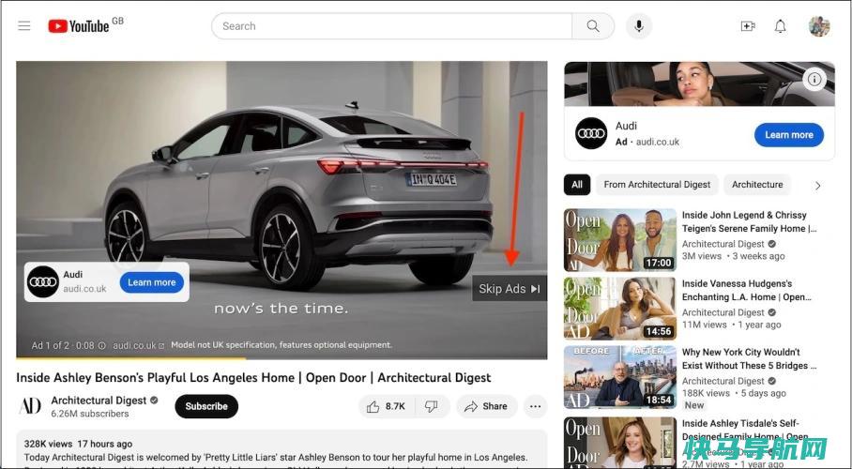
Task: Click "3M views" text in first suggestion
Action: click(702, 256)
